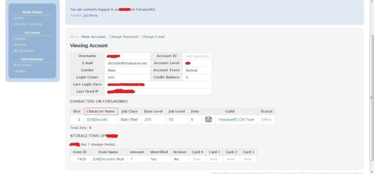Click the e-mail decode@forsaken-ro.net
374x174 pixels.
click(x=127, y=63)
